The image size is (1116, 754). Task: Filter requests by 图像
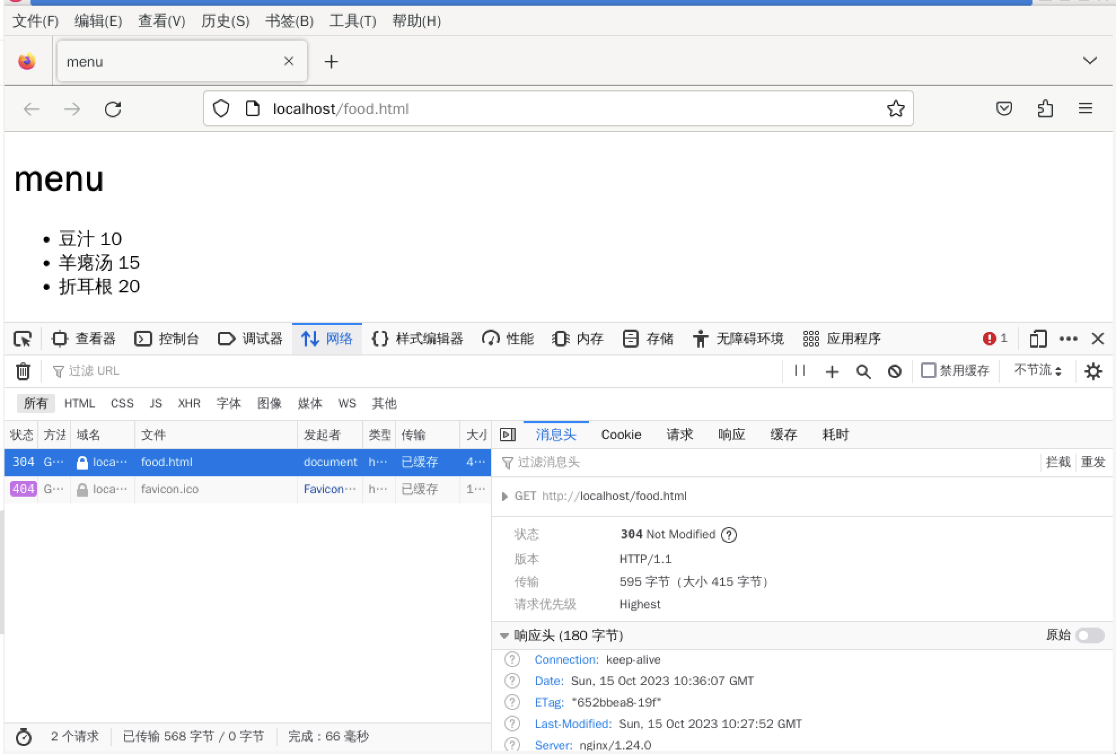pyautogui.click(x=269, y=404)
